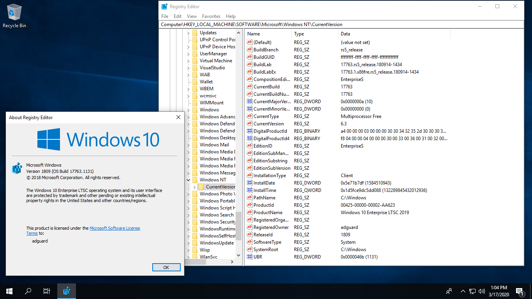Viewport: 532px width, 299px height.
Task: Click string icon of BuildLabEx value
Action: tap(250, 72)
